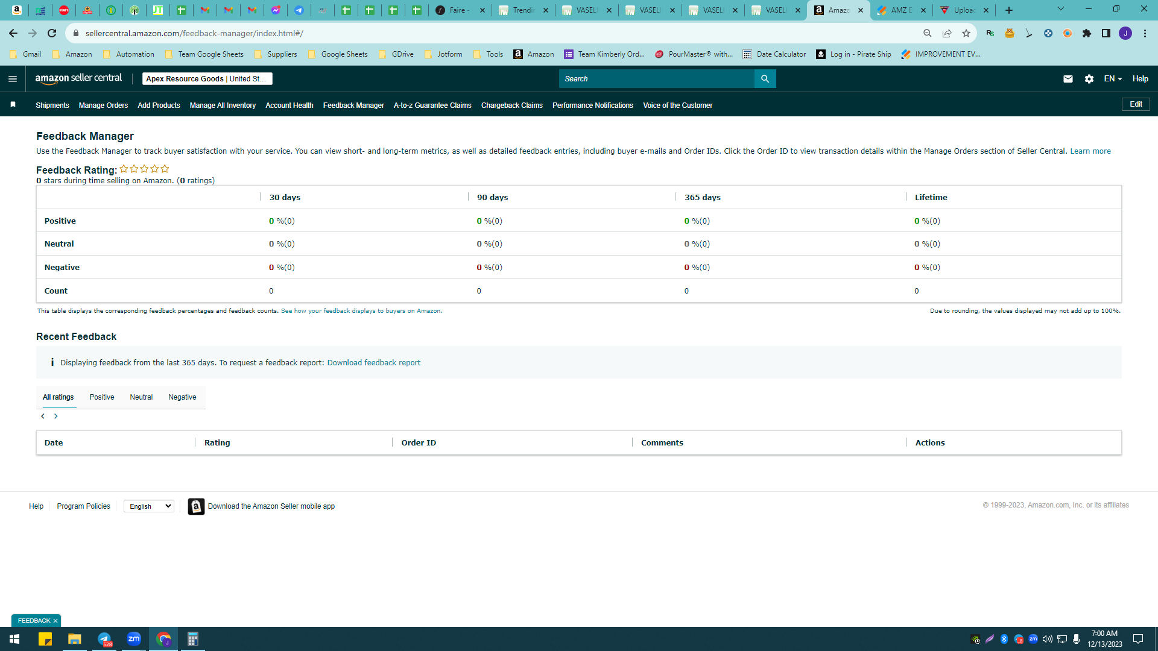This screenshot has width=1158, height=651.
Task: Open the Gmail bookmark
Action: click(25, 54)
